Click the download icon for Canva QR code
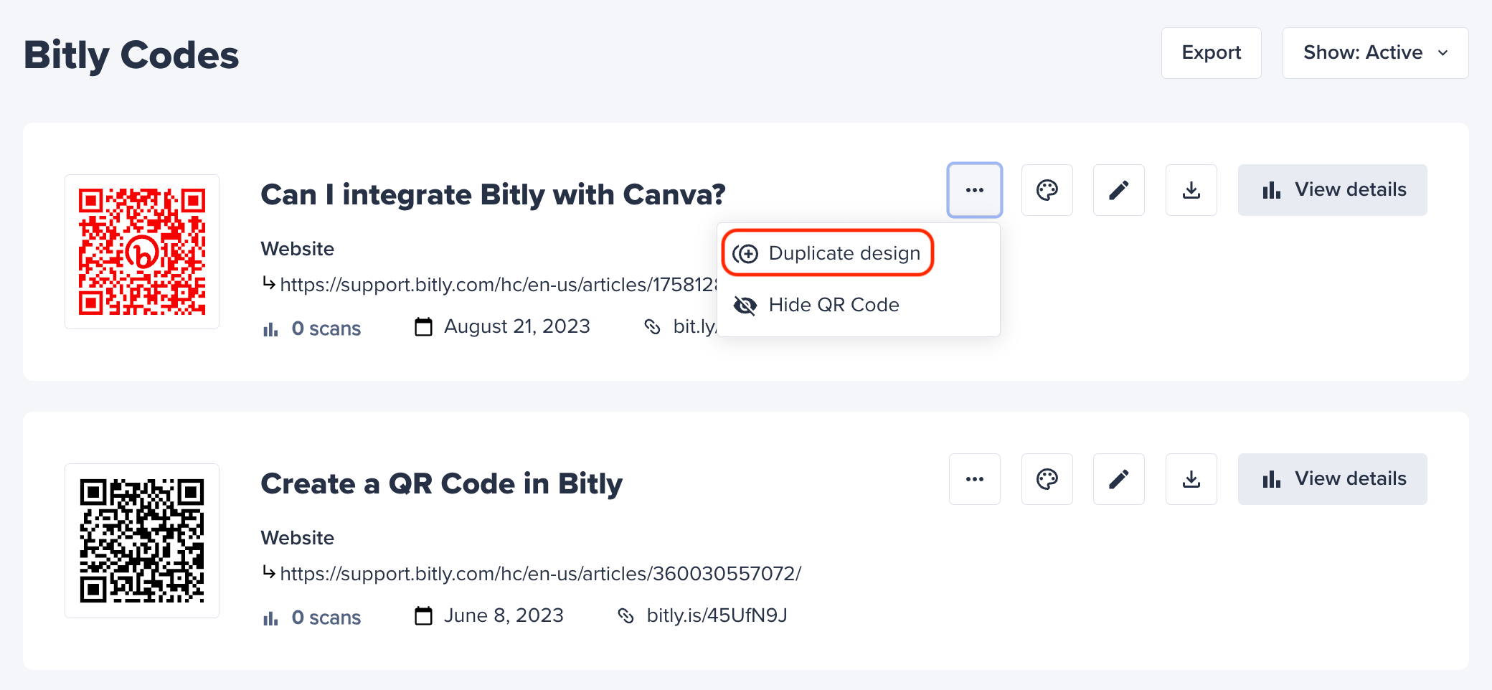Screen dimensions: 1492x690 (x=1191, y=190)
